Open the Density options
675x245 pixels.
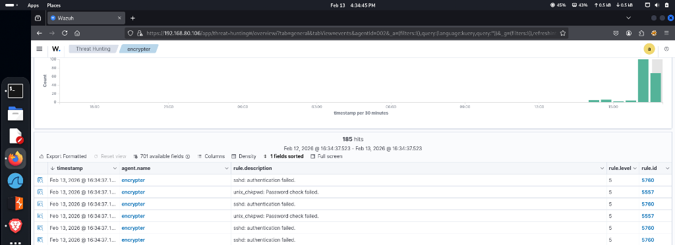pos(244,157)
